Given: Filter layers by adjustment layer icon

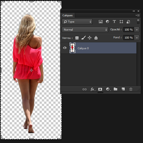Looking at the screenshot, I should tap(107, 21).
